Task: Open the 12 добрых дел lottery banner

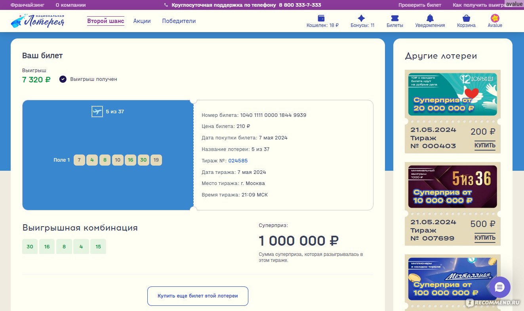Action: tap(453, 94)
